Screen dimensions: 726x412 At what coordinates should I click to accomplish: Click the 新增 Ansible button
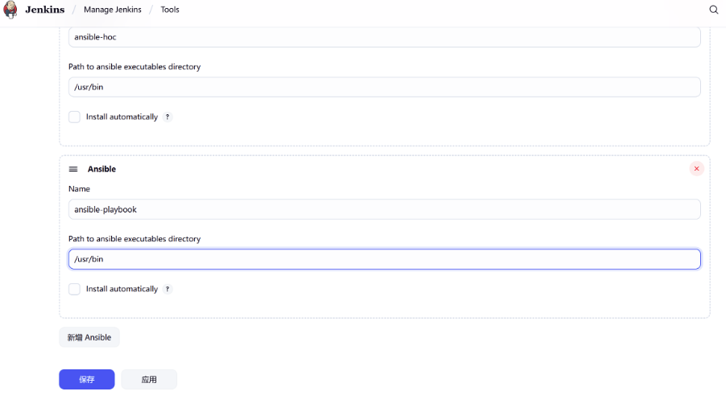tap(89, 337)
